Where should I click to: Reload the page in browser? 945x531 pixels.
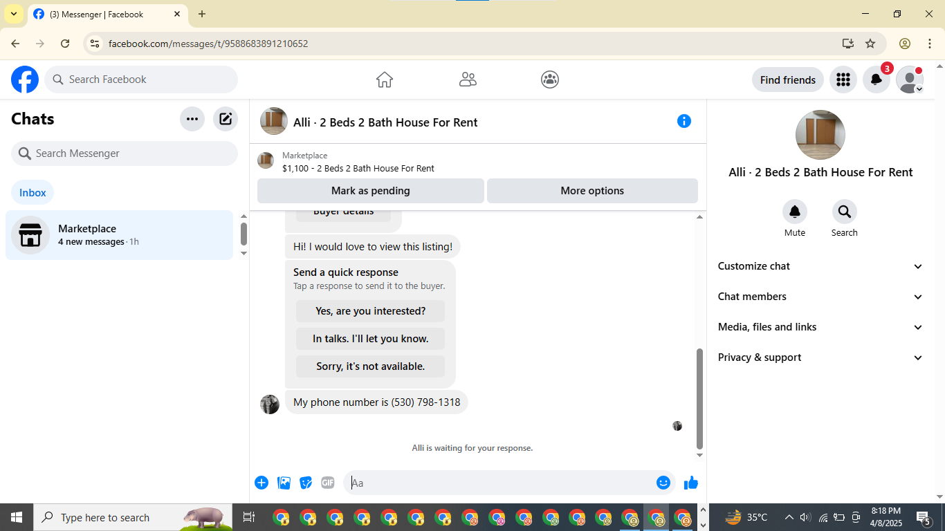65,44
